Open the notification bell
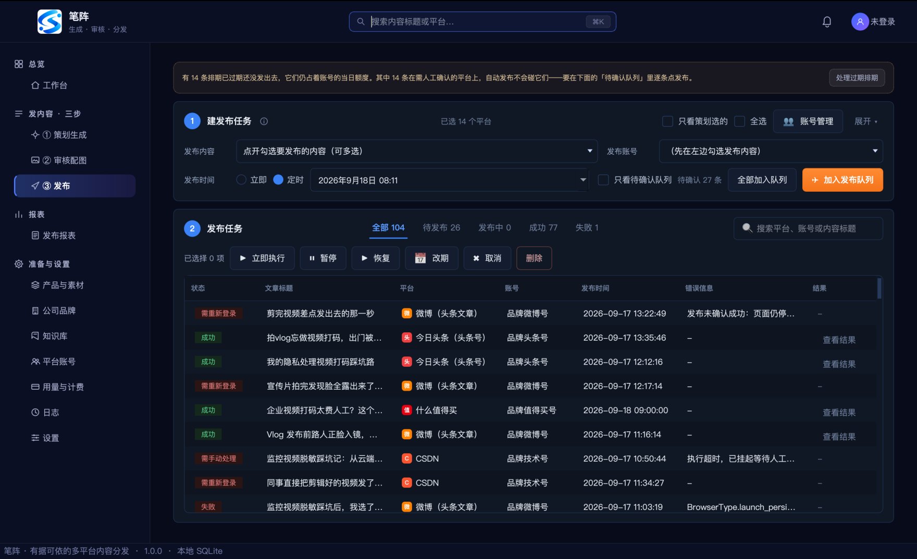917x559 pixels. [x=827, y=21]
